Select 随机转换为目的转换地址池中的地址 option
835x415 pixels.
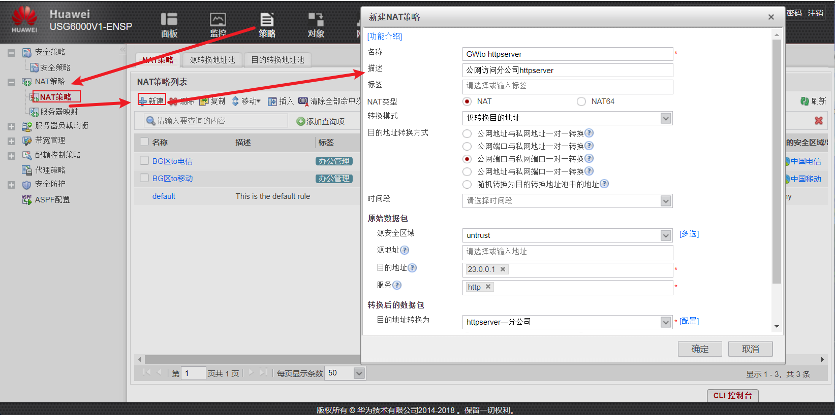coord(467,185)
